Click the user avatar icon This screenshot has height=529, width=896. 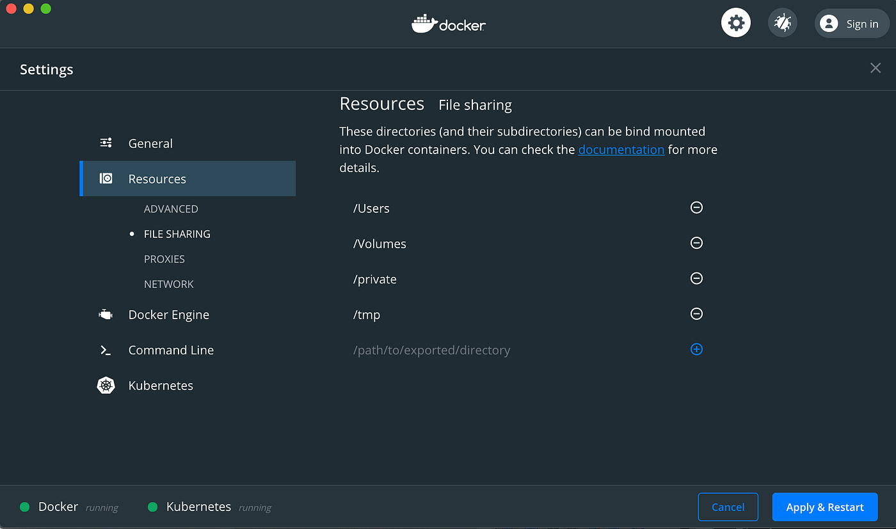pos(829,24)
